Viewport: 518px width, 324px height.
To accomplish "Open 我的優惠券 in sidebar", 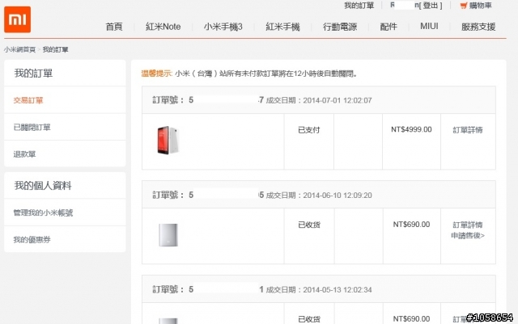I will coord(32,239).
